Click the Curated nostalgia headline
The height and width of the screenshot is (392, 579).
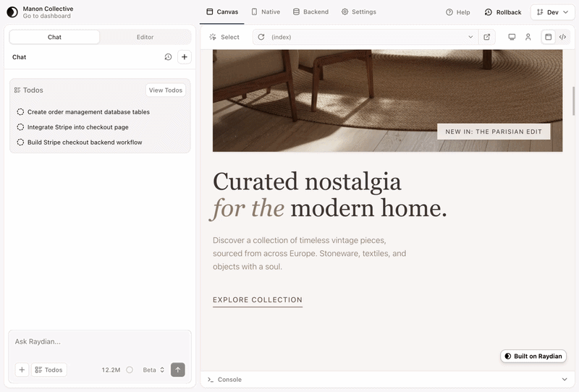[x=330, y=195]
